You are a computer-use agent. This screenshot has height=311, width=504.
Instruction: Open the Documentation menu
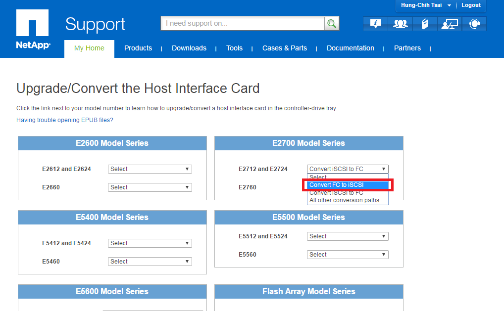tap(351, 48)
